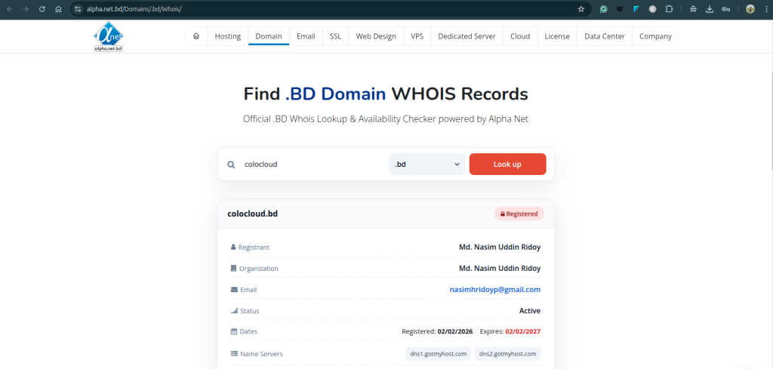Open the License menu
This screenshot has height=369, width=773.
click(x=557, y=36)
